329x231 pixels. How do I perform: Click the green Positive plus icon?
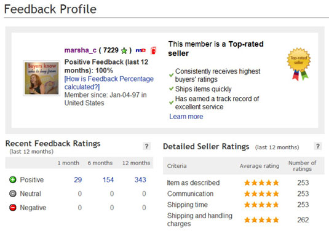(x=13, y=179)
